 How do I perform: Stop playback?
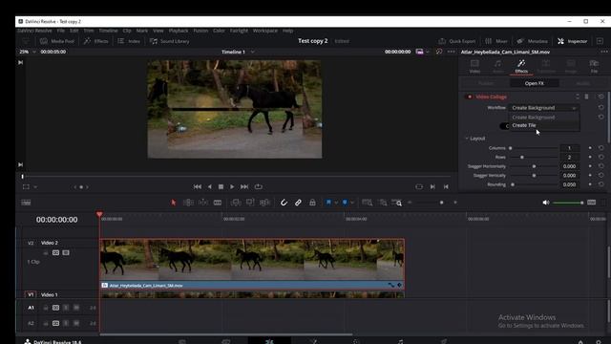coord(221,187)
